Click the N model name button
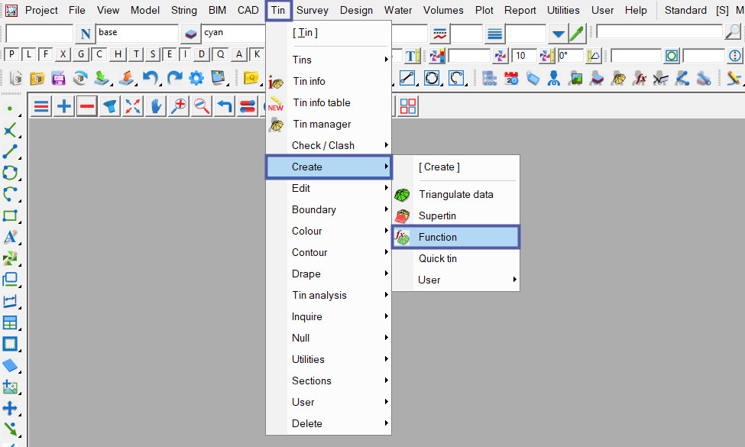Screen dimensions: 745x447 tap(85, 34)
